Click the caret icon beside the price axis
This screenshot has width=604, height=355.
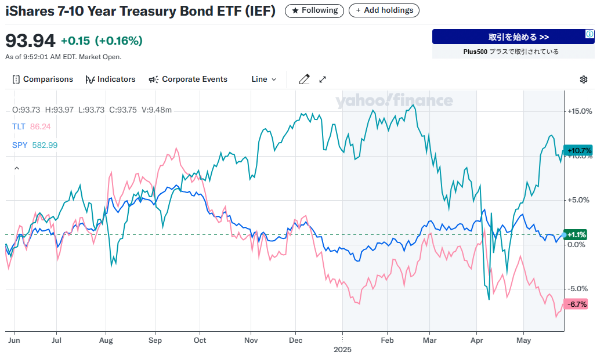[x=16, y=168]
